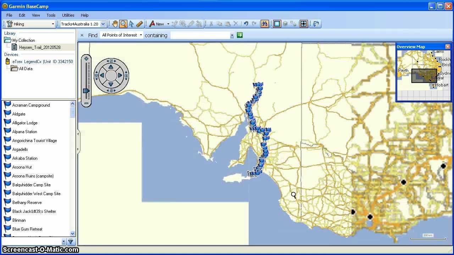Select the eTrex LegendCx device
The image size is (454, 255).
coord(43,61)
